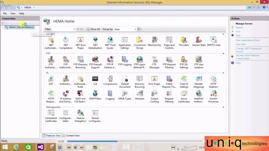The width and height of the screenshot is (269, 151).
Task: Open .NET Authorization Rules feature
Action: point(51,43)
